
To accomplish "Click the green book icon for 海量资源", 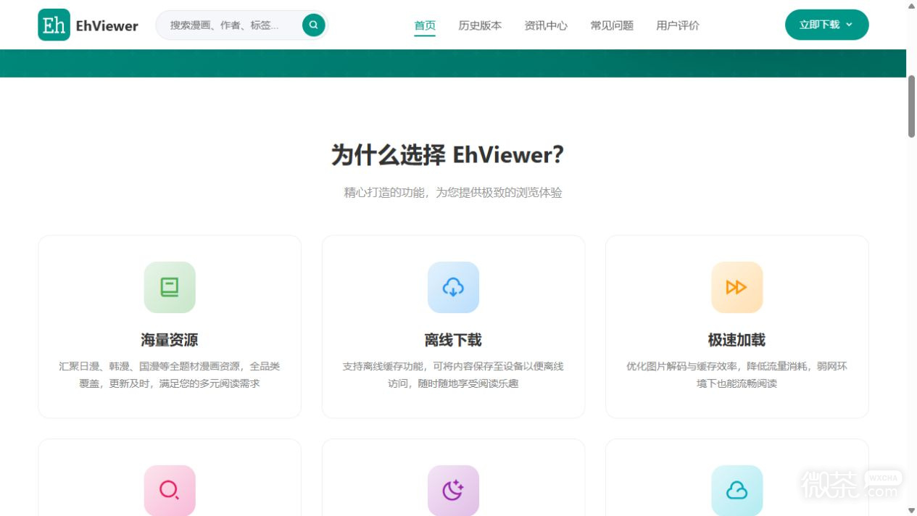I will tap(170, 287).
